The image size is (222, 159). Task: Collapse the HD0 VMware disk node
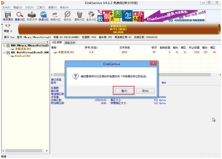point(4,46)
